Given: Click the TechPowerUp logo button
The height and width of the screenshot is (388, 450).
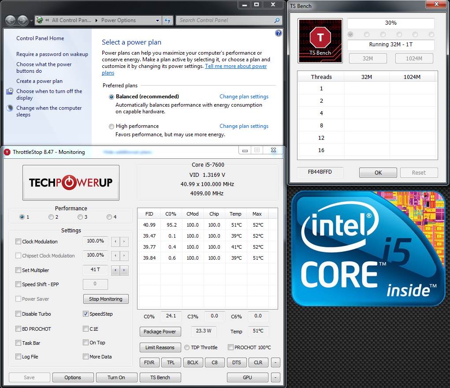Looking at the screenshot, I should (x=71, y=183).
